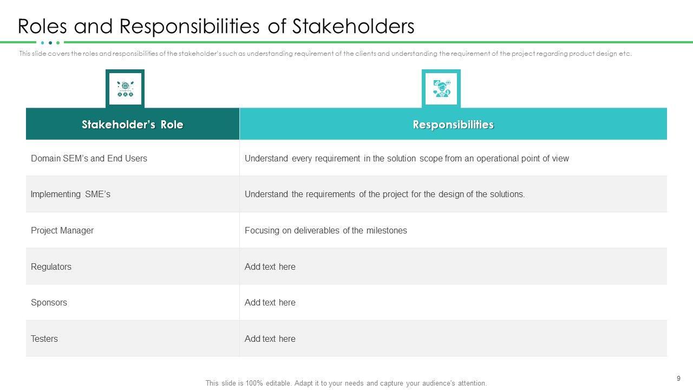Click the globe network icon above Stakeholder's Role
Viewport: 693px width, 390px height.
(125, 89)
